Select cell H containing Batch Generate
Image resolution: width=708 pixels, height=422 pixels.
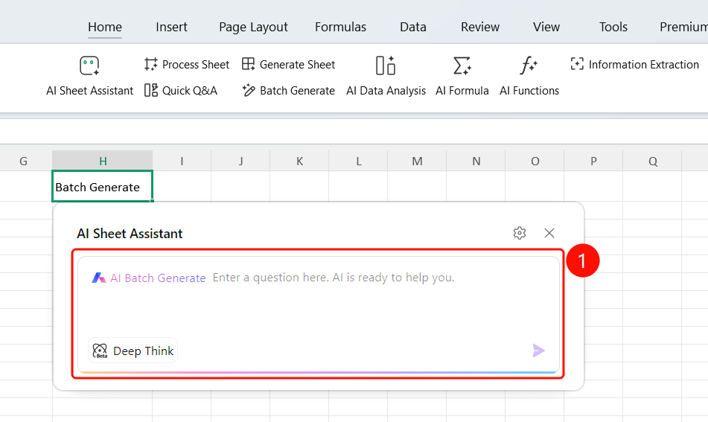(x=103, y=186)
